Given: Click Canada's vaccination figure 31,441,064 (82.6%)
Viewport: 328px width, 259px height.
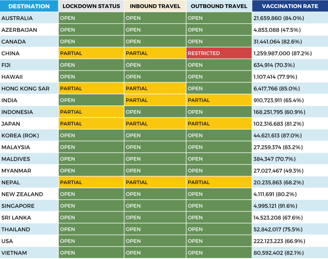Looking at the screenshot, I should [278, 42].
